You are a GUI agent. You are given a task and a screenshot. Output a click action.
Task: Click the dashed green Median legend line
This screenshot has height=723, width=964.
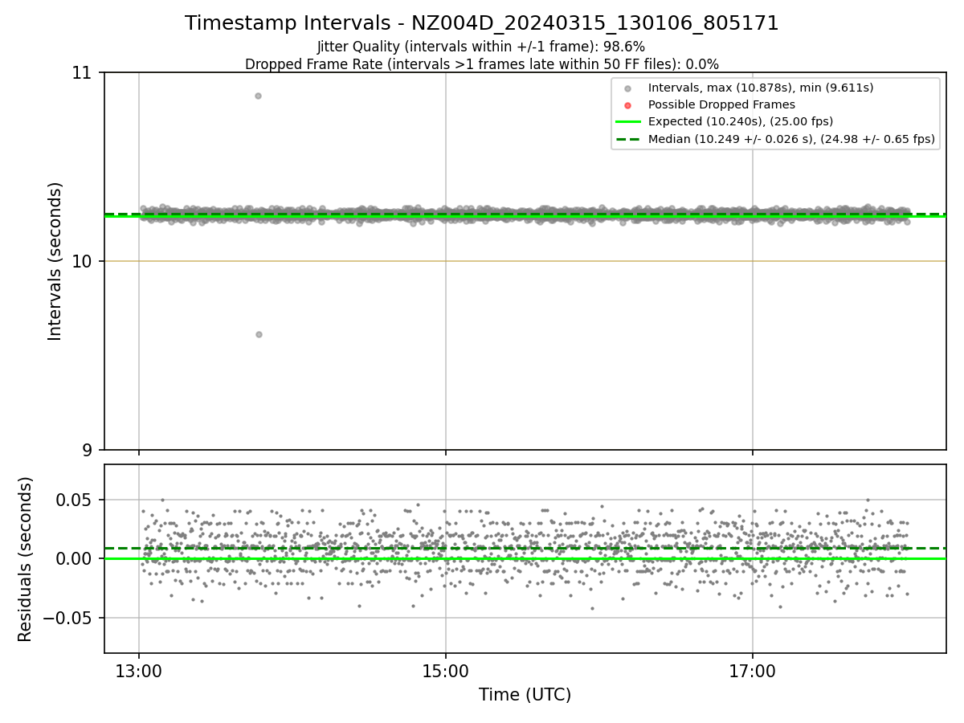[628, 139]
